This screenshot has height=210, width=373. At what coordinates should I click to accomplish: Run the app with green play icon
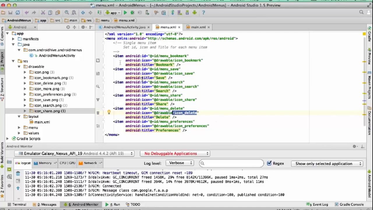(x=125, y=13)
